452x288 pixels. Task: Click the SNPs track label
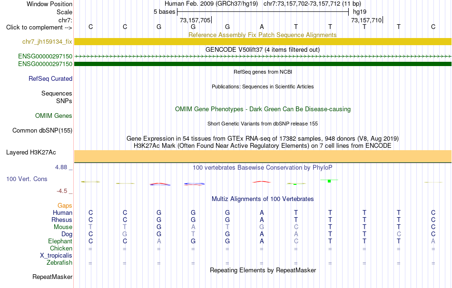64,101
